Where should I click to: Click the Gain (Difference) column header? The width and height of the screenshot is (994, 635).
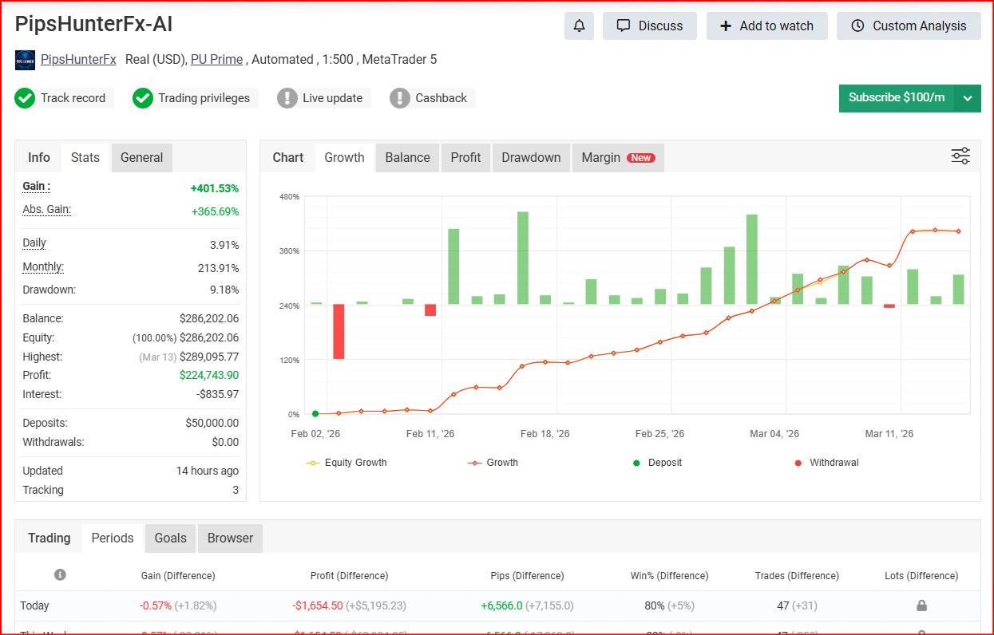tap(178, 575)
